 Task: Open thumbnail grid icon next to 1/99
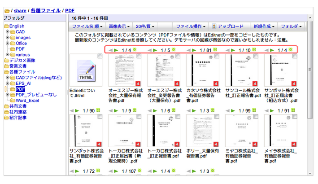click(253, 110)
